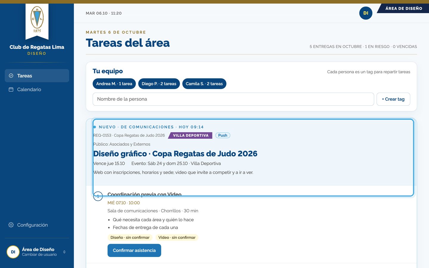
Task: Click the Público: Asociados y Externos text
Action: [122, 144]
